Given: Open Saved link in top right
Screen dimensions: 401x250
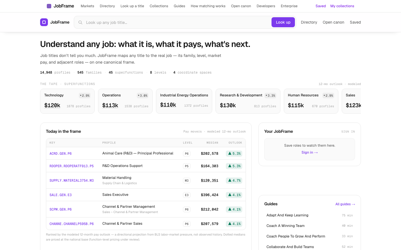Looking at the screenshot, I should pyautogui.click(x=321, y=6).
